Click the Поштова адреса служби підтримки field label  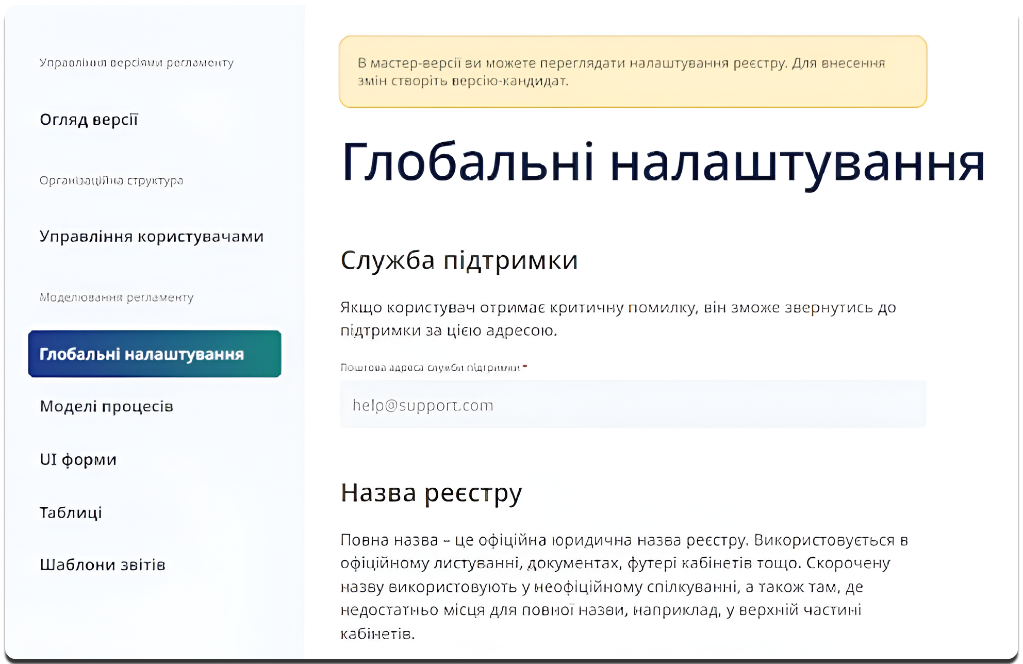tap(430, 368)
